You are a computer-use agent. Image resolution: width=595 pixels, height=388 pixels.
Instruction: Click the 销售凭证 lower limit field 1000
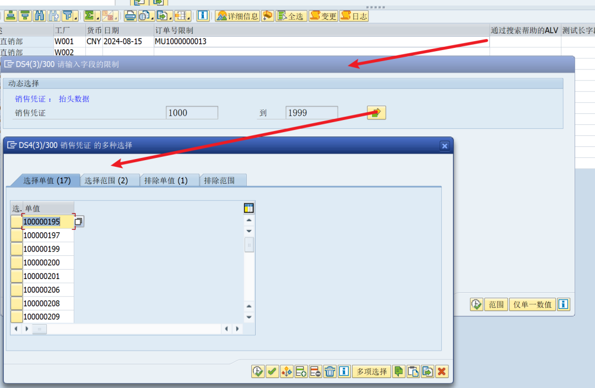[192, 113]
